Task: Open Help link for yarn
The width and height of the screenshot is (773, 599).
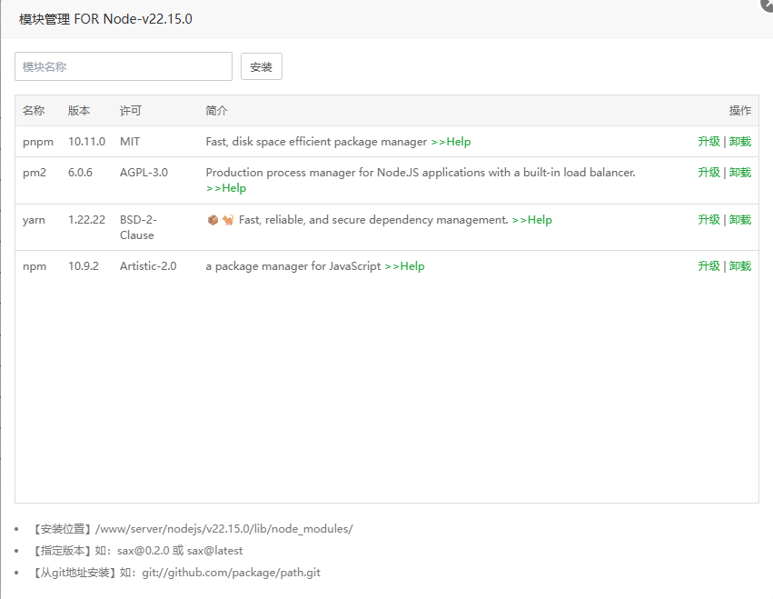Action: [532, 220]
